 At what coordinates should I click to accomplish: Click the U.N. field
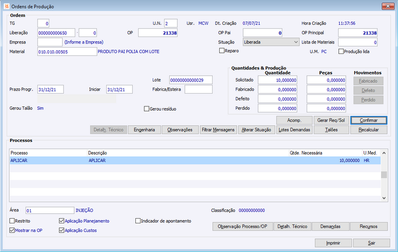tap(170, 23)
